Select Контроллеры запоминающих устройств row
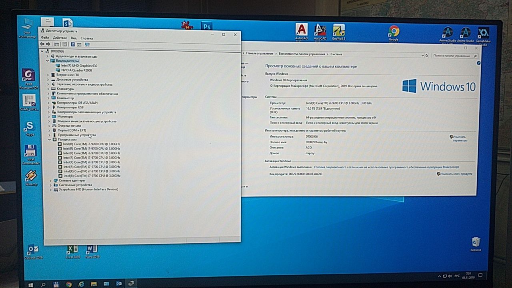Image resolution: width=512 pixels, height=288 pixels. click(84, 112)
